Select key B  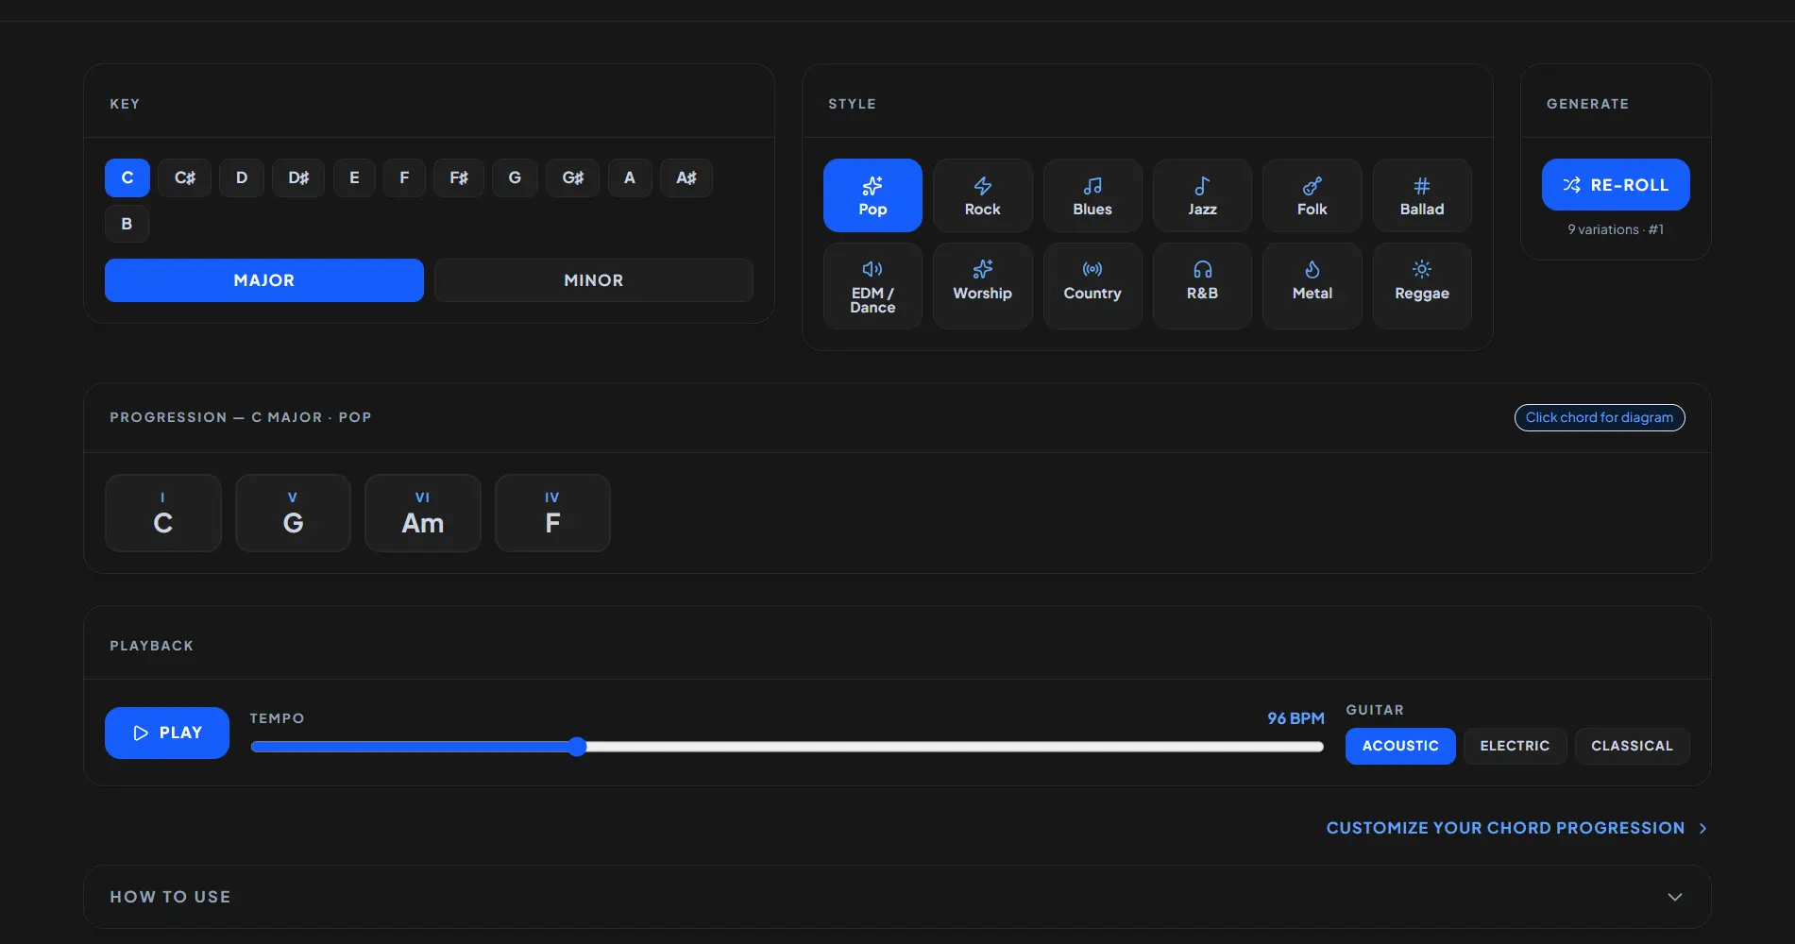127,224
